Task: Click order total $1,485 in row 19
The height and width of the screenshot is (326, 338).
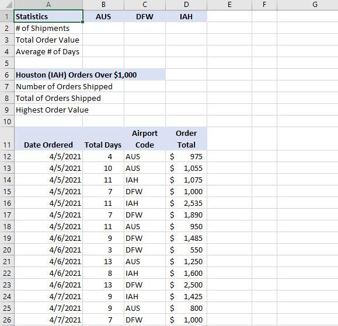Action: (186, 238)
